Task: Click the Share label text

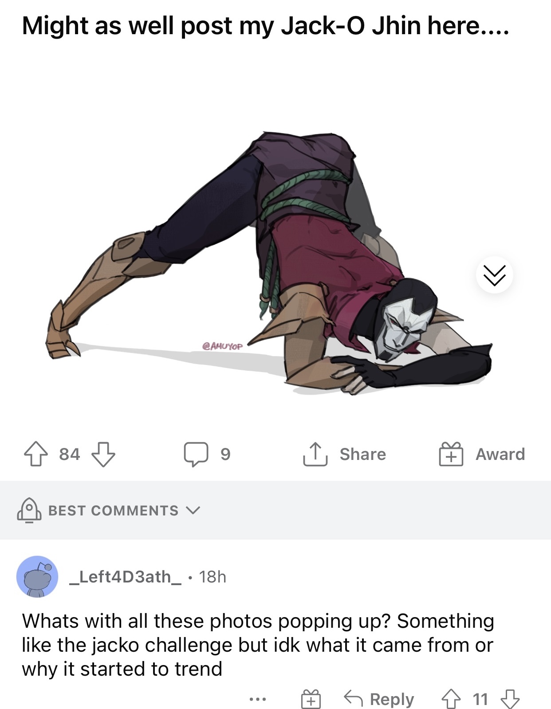Action: click(363, 454)
